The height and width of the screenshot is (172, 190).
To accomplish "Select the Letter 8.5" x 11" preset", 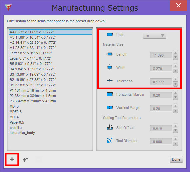I will pyautogui.click(x=50, y=53).
